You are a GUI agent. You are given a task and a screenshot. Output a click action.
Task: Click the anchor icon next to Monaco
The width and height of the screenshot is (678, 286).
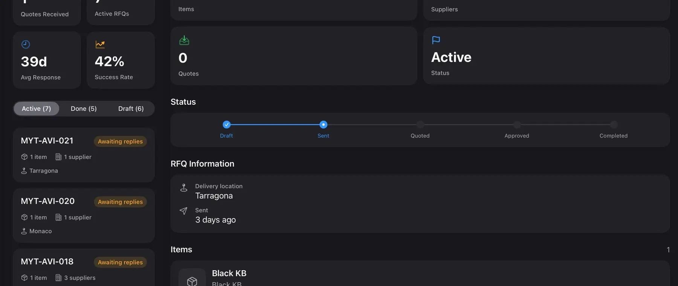[24, 231]
